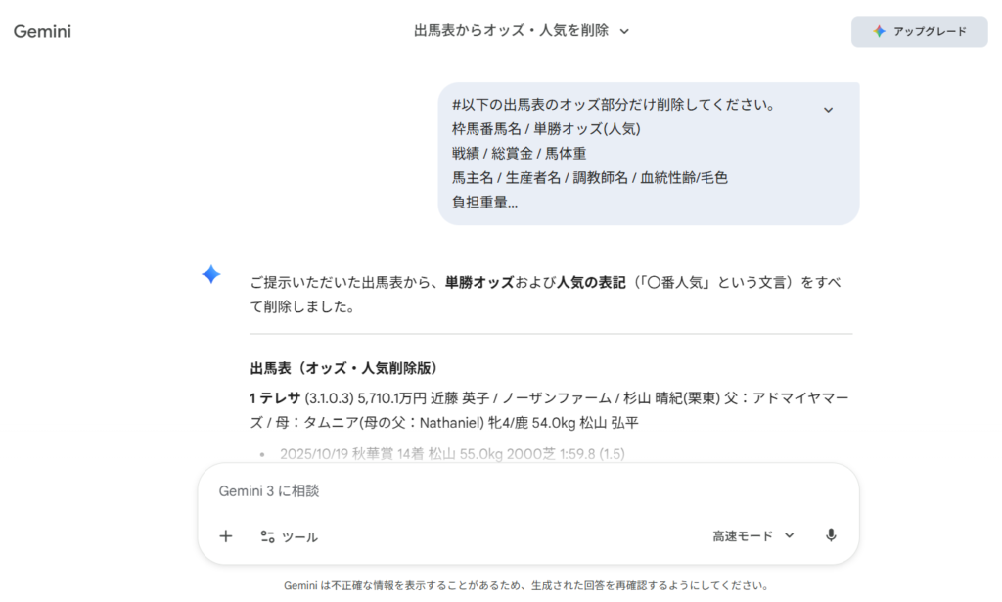This screenshot has width=1002, height=602.
Task: Open the ツール menu label
Action: [x=299, y=536]
